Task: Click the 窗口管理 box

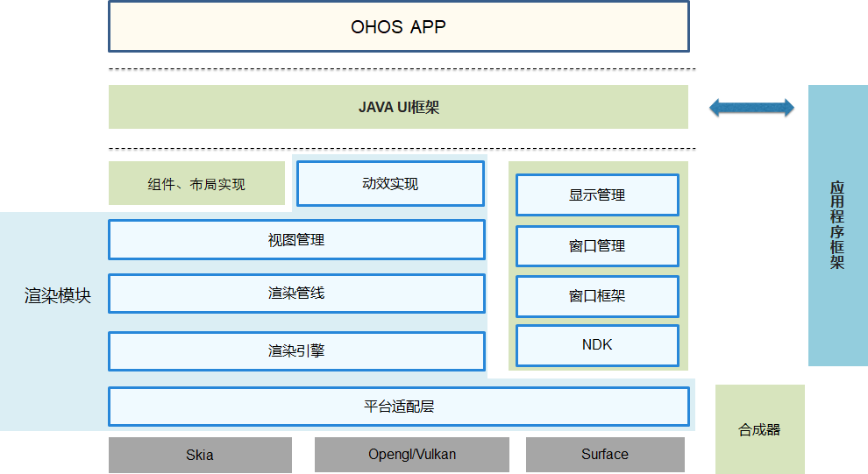Action: click(597, 246)
